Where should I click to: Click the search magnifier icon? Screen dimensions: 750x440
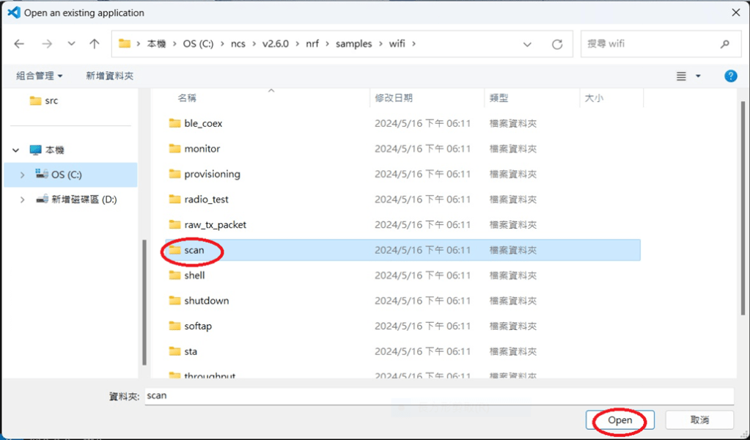tap(724, 44)
